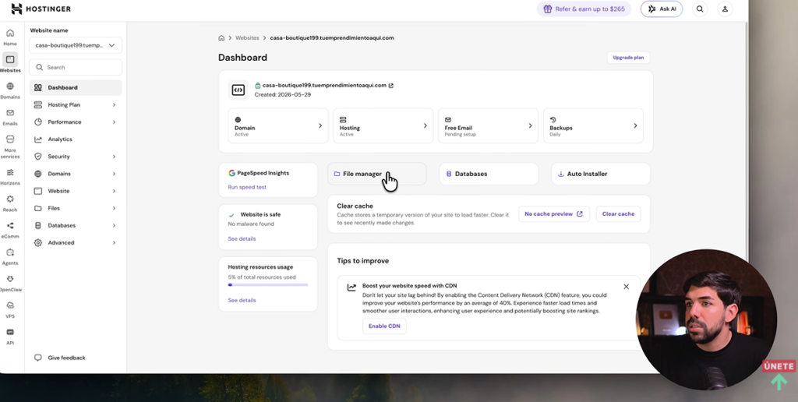Open the Hosting Active card
The height and width of the screenshot is (402, 798).
(x=383, y=125)
